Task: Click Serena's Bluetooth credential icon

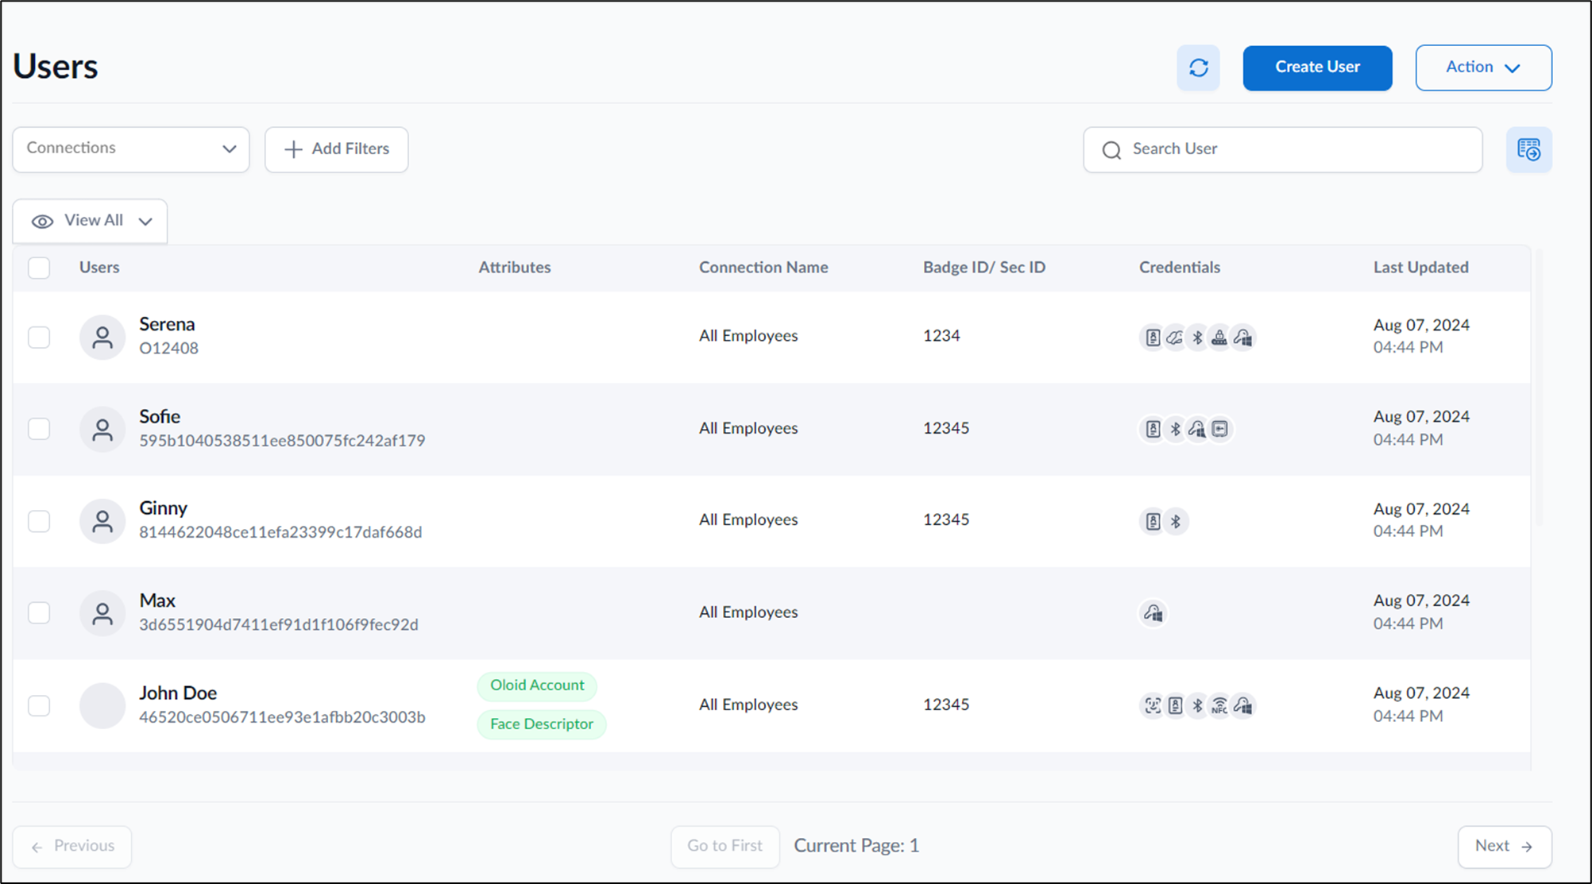Action: point(1197,338)
